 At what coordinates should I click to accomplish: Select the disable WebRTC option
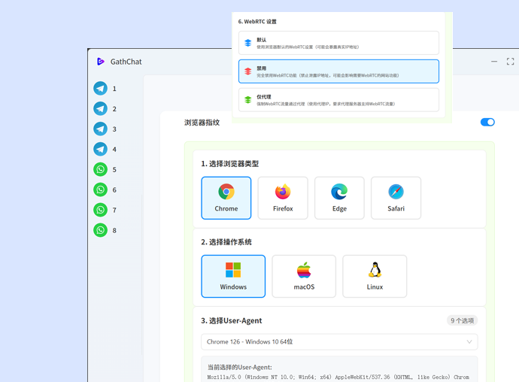point(338,71)
